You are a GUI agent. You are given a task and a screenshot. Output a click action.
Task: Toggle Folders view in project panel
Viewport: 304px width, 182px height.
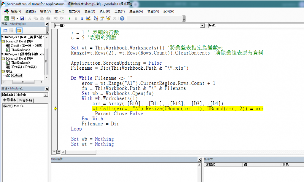[19, 31]
